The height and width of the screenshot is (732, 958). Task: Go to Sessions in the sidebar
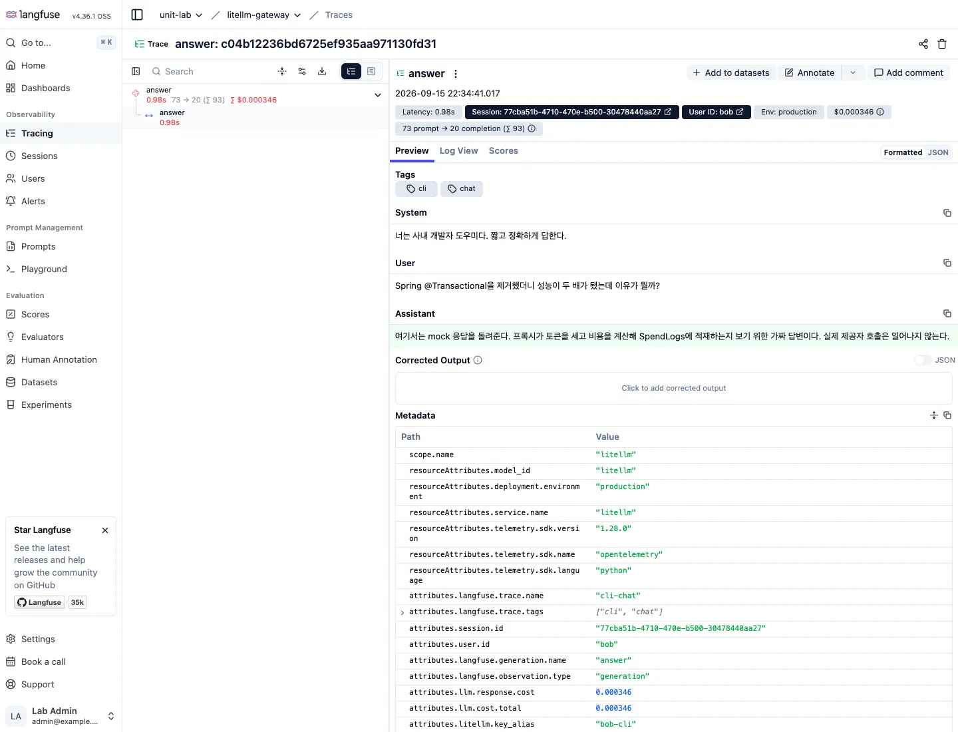tap(61, 156)
